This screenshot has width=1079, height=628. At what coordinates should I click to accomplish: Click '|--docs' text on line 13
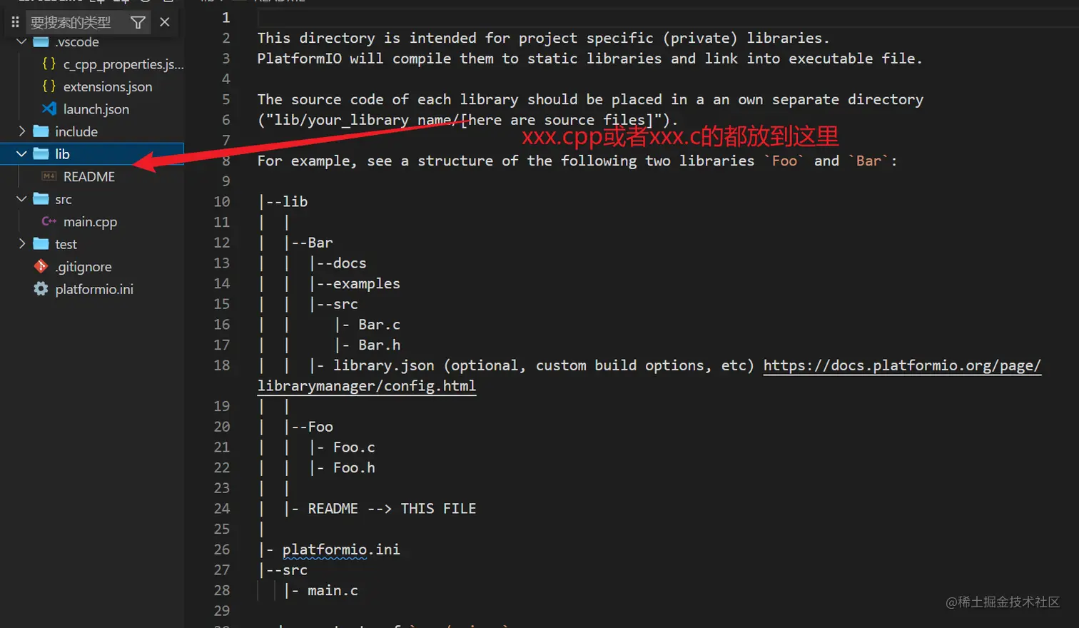[338, 263]
